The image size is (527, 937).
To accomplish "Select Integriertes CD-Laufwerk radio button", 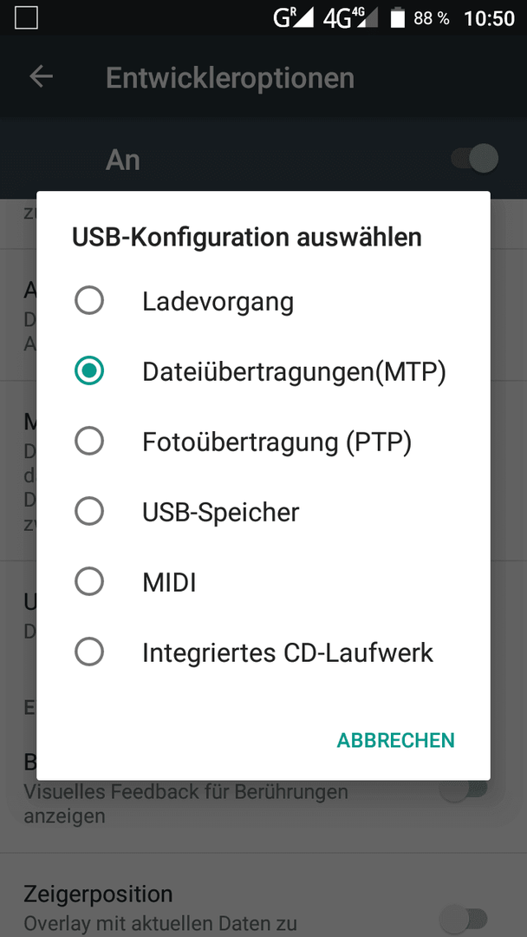I will [x=89, y=652].
